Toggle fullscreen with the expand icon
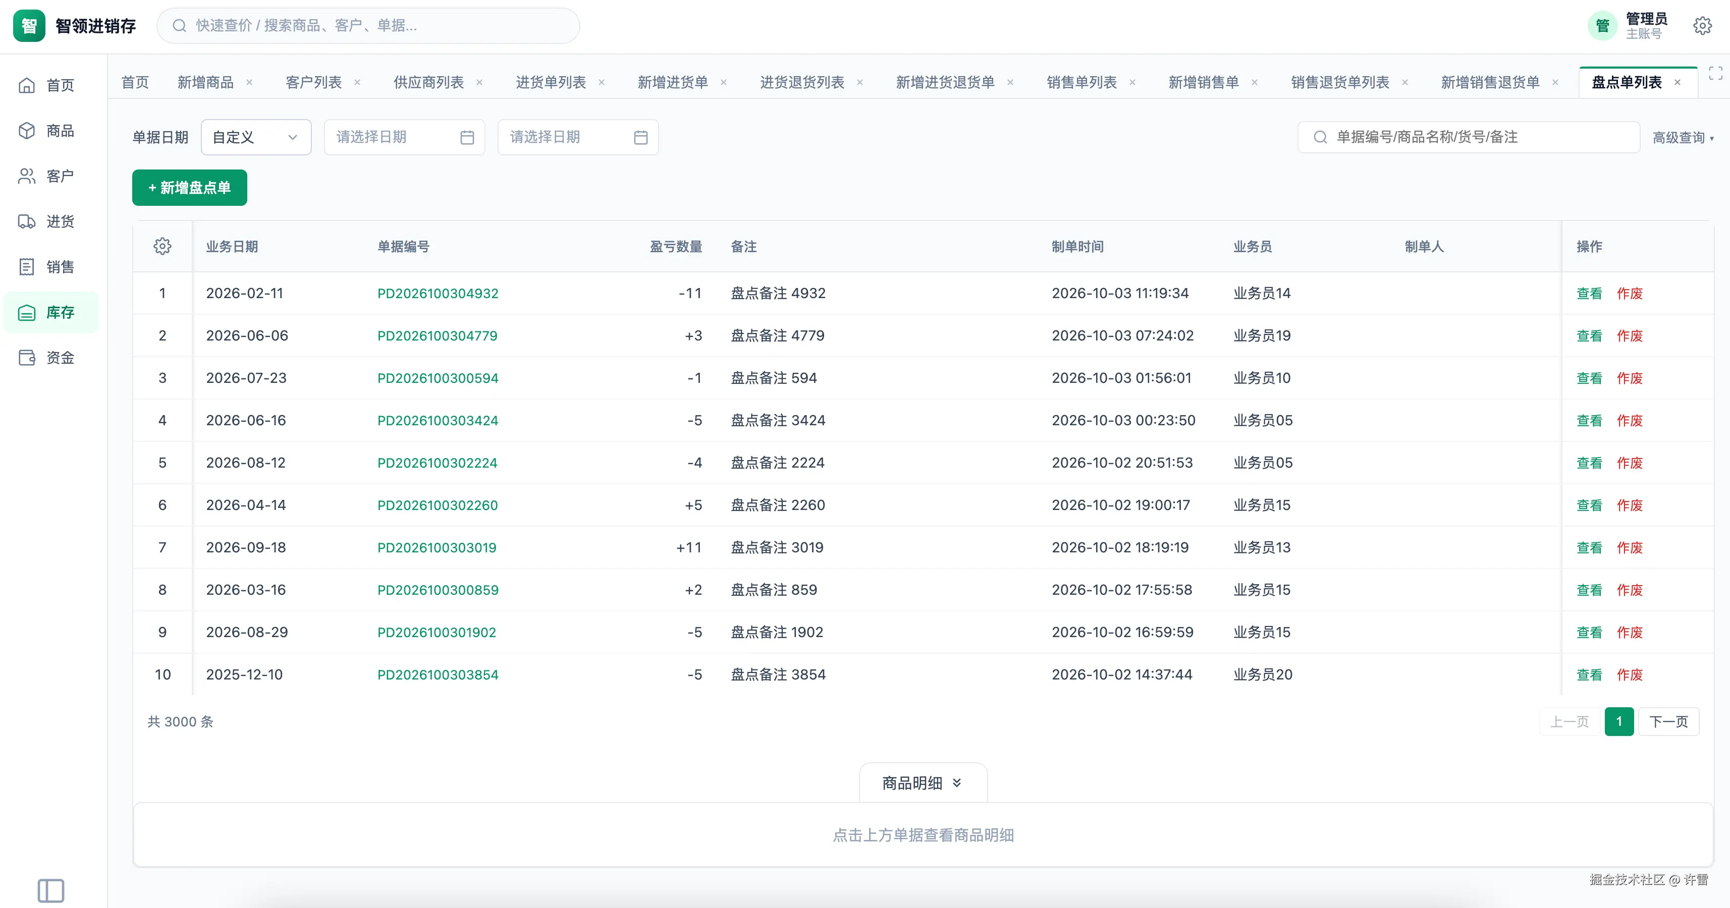 tap(1715, 73)
